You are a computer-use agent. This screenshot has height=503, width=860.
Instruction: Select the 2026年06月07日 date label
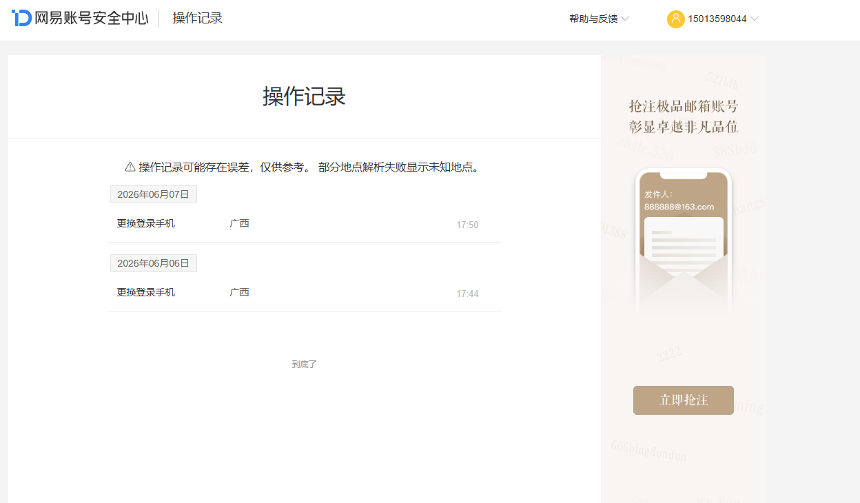tap(154, 194)
